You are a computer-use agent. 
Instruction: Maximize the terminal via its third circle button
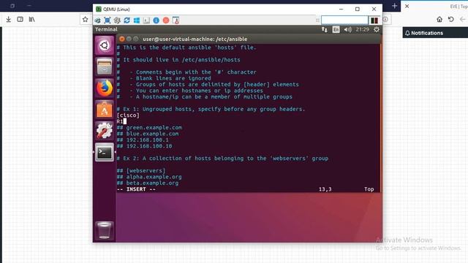click(x=136, y=39)
